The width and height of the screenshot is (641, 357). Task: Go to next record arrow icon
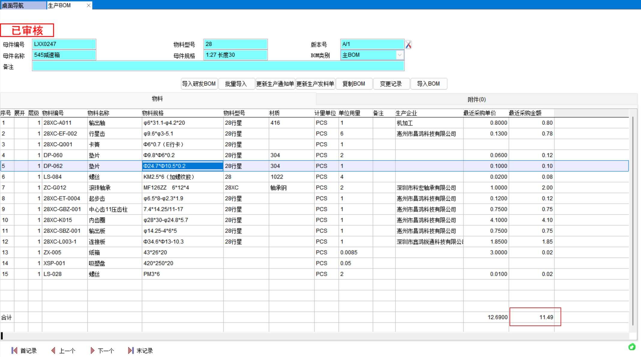92,350
